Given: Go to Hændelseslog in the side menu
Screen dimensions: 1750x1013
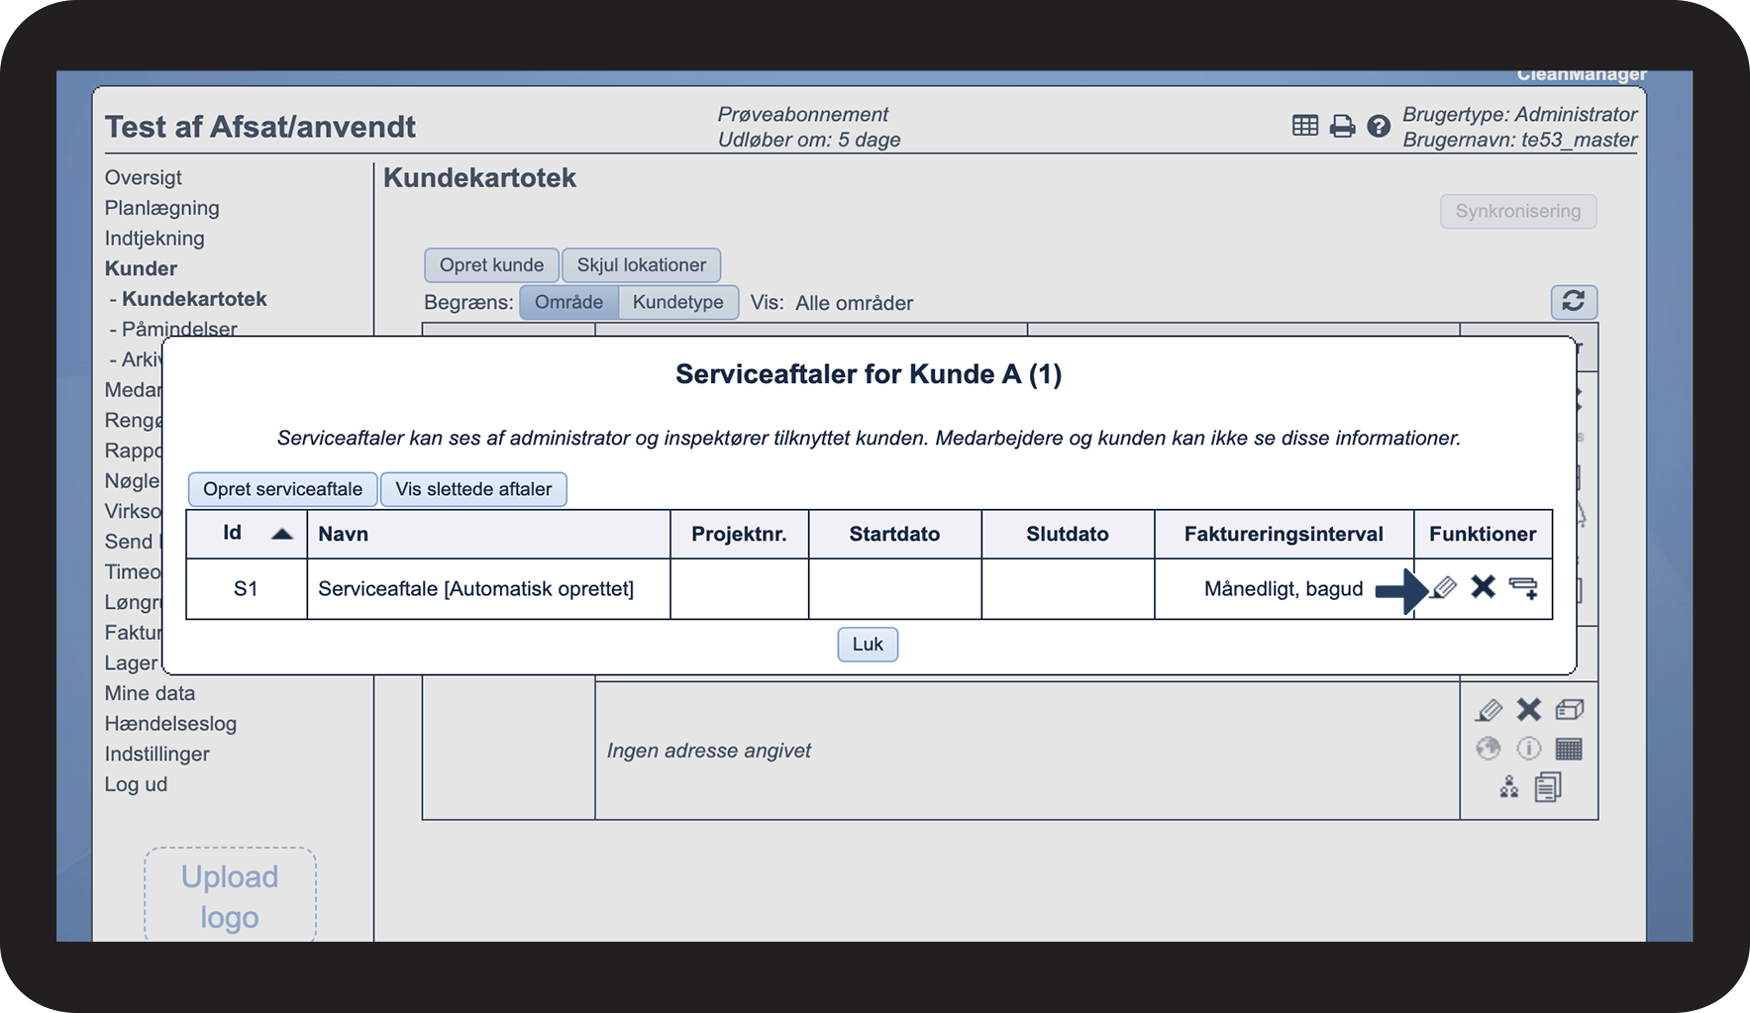Looking at the screenshot, I should pos(170,724).
